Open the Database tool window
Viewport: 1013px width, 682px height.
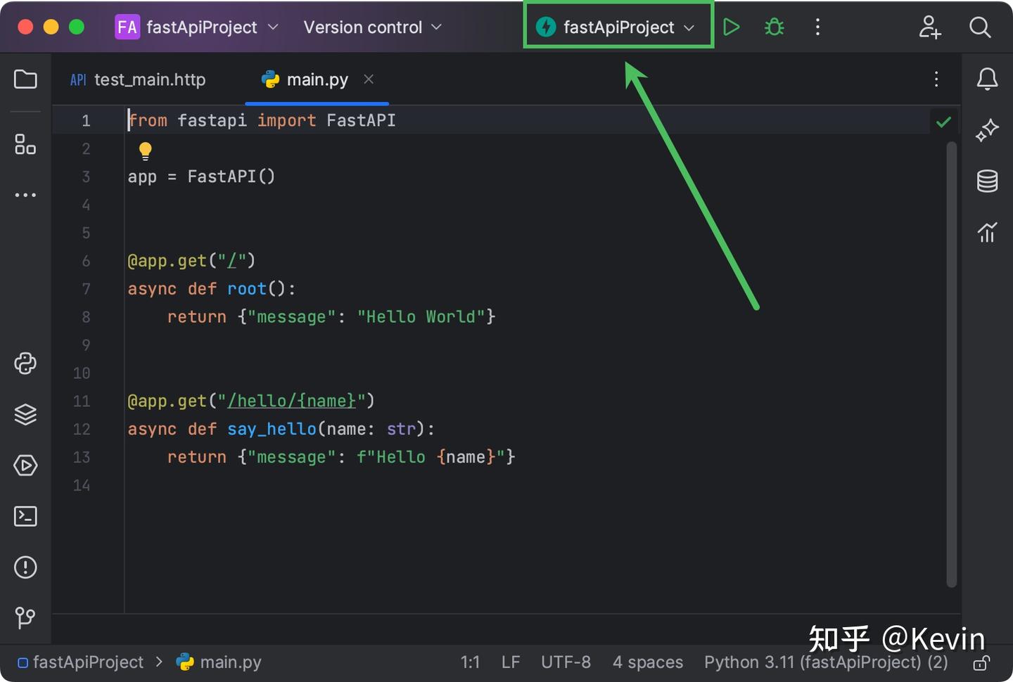tap(988, 181)
